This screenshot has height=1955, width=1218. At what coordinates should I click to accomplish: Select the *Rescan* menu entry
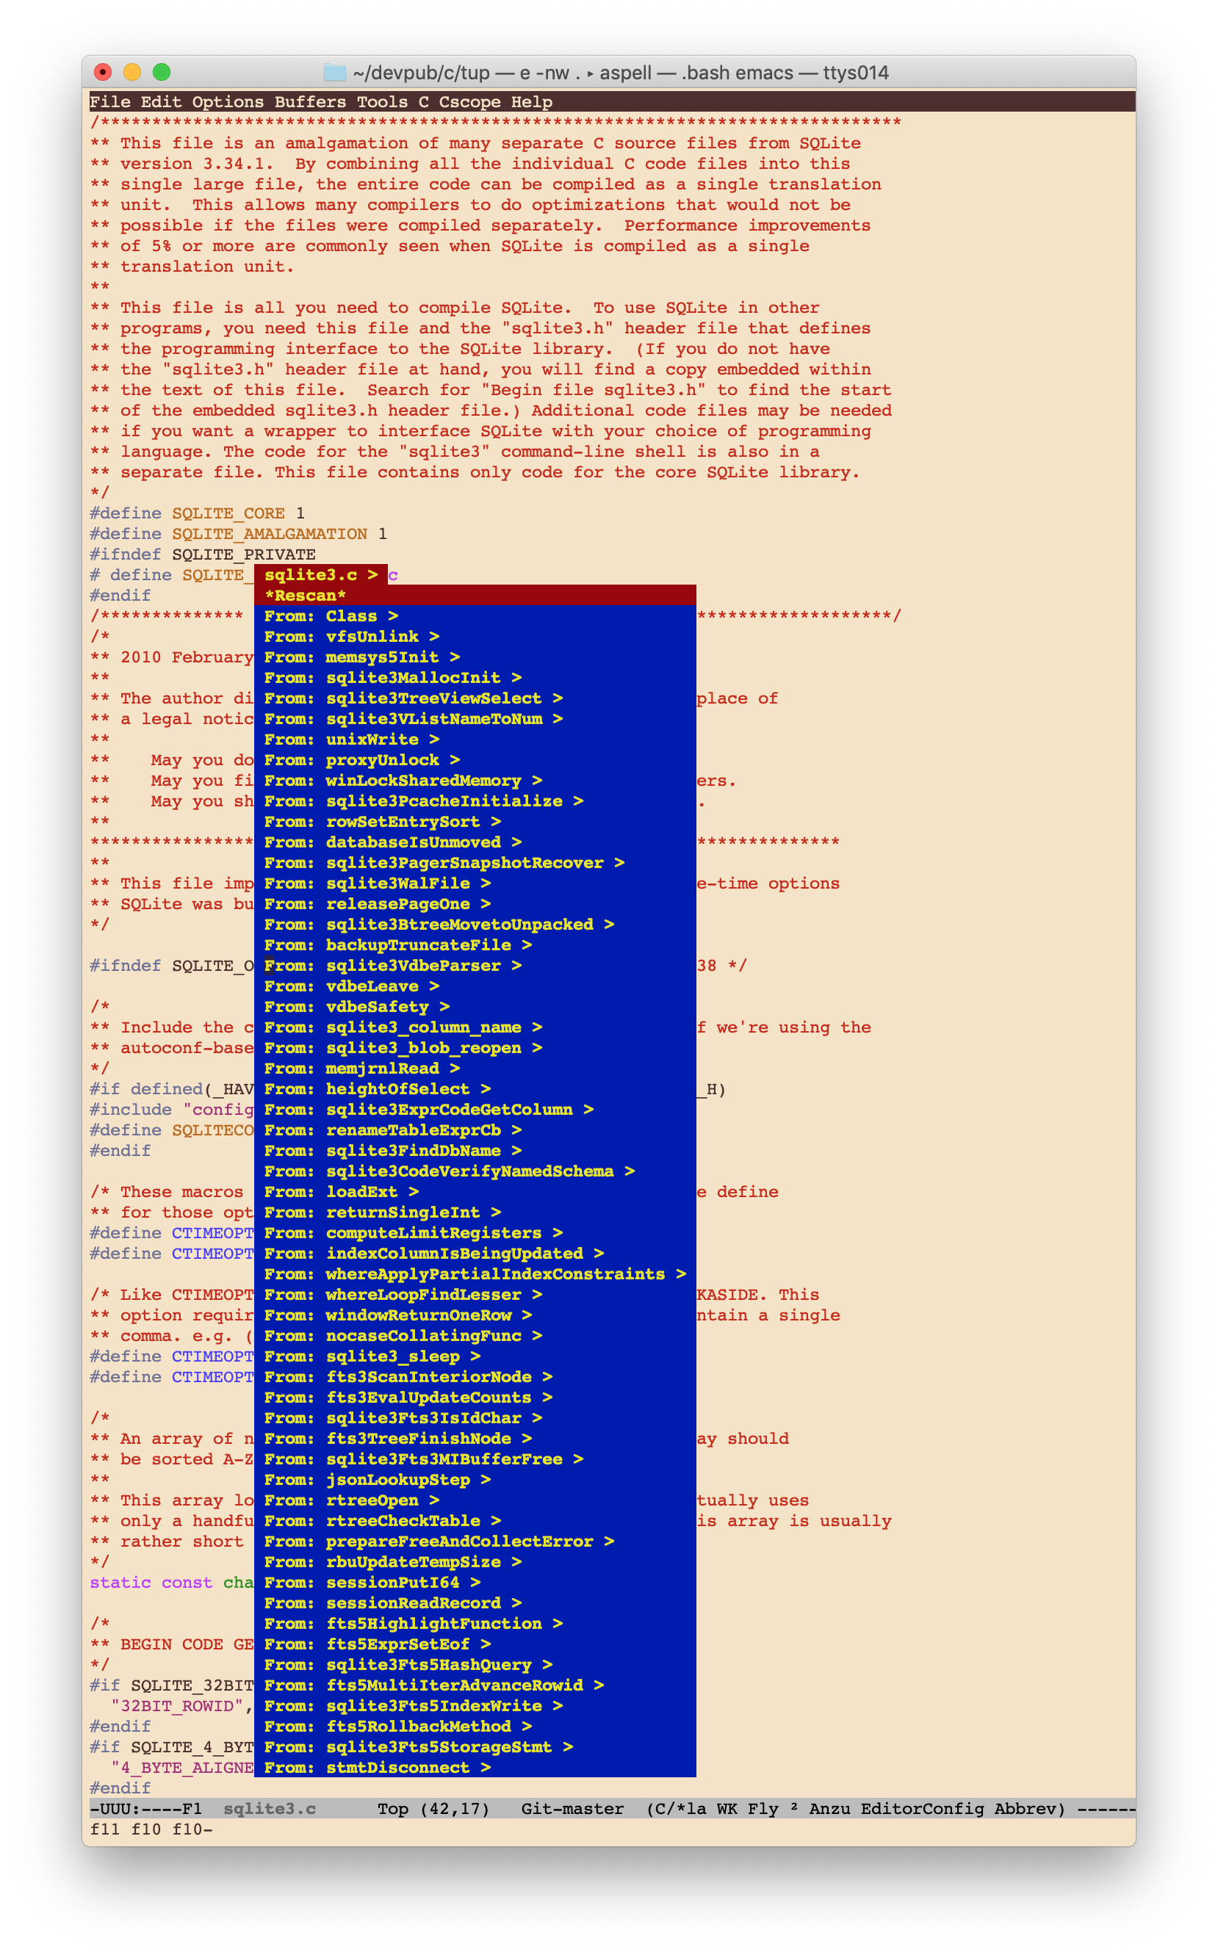click(x=475, y=595)
